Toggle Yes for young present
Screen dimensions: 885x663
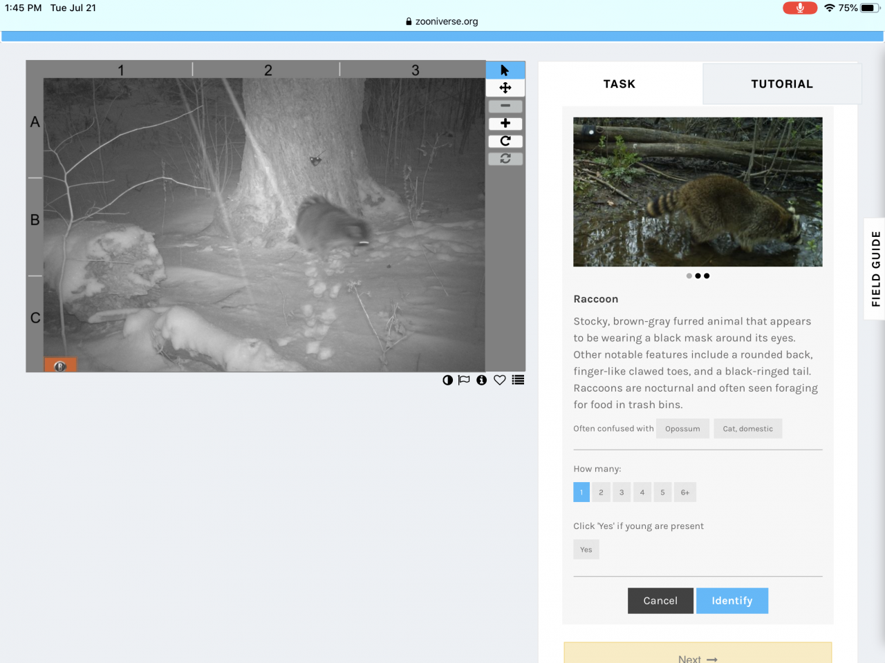pyautogui.click(x=586, y=550)
